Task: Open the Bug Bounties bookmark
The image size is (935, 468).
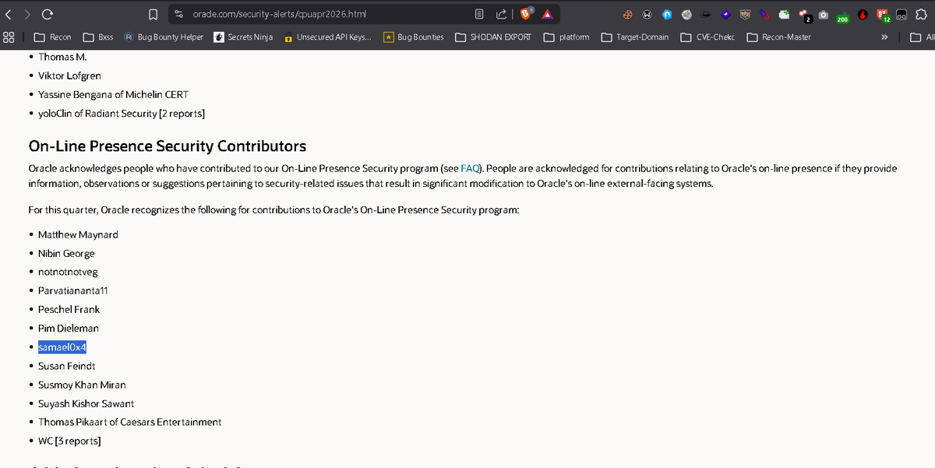Action: click(414, 37)
